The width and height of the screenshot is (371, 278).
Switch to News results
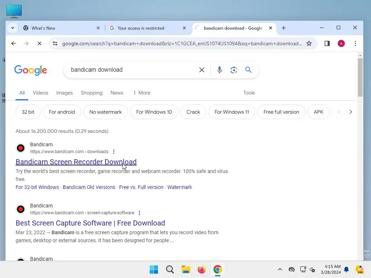click(x=117, y=93)
